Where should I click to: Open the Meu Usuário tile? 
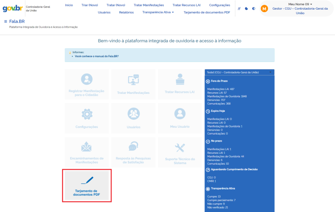tap(180, 118)
